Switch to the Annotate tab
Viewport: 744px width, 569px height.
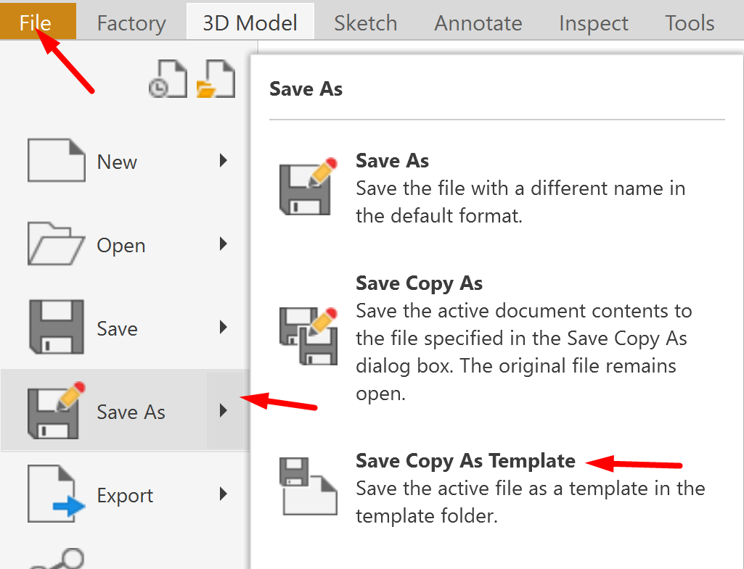[478, 22]
